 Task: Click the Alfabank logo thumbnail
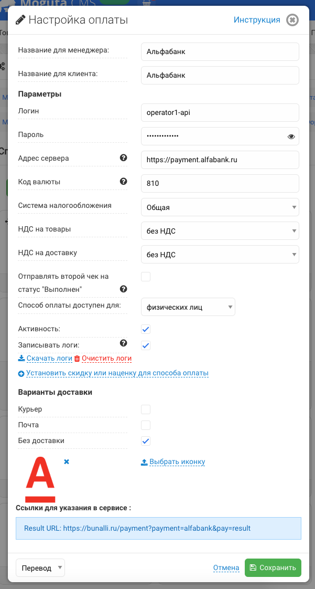[x=40, y=480]
